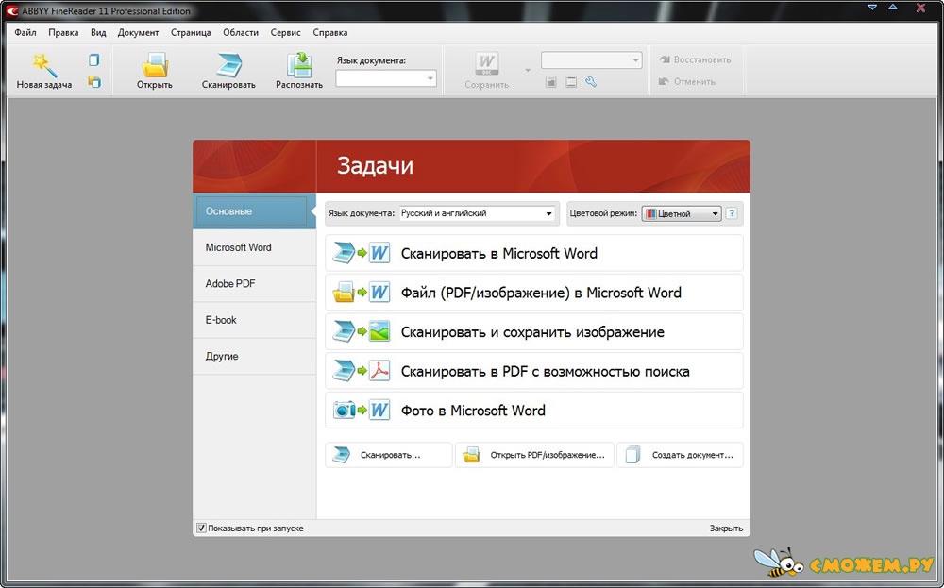This screenshot has height=588, width=944.
Task: Click the new document page icon in toolbar
Action: pyautogui.click(x=93, y=59)
